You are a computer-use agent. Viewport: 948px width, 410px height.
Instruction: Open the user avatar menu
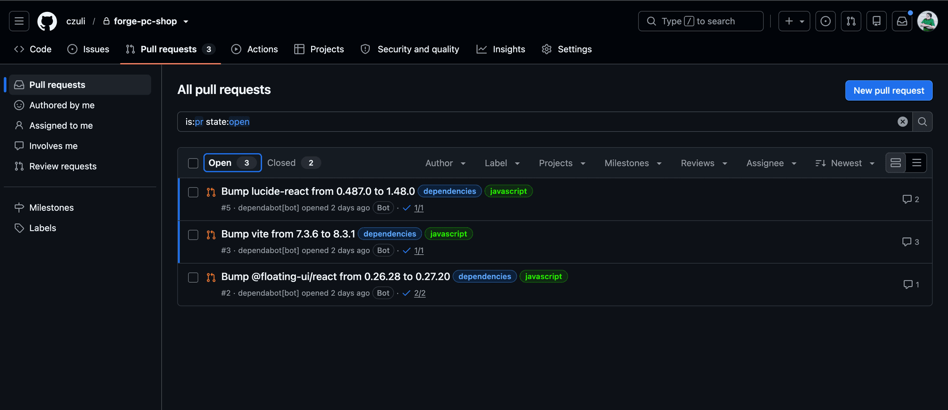coord(927,21)
